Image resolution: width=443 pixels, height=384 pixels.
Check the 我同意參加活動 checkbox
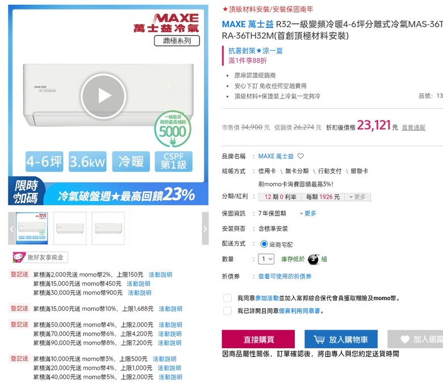point(227,298)
